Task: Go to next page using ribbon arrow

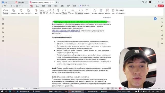Action: click(80, 10)
